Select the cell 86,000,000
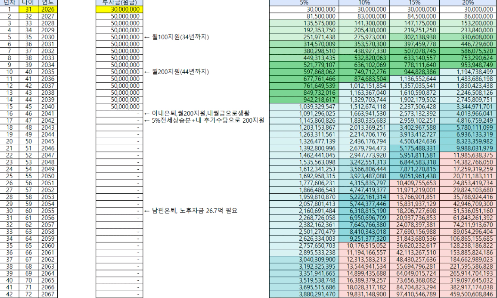The width and height of the screenshot is (497, 298). coord(468,16)
